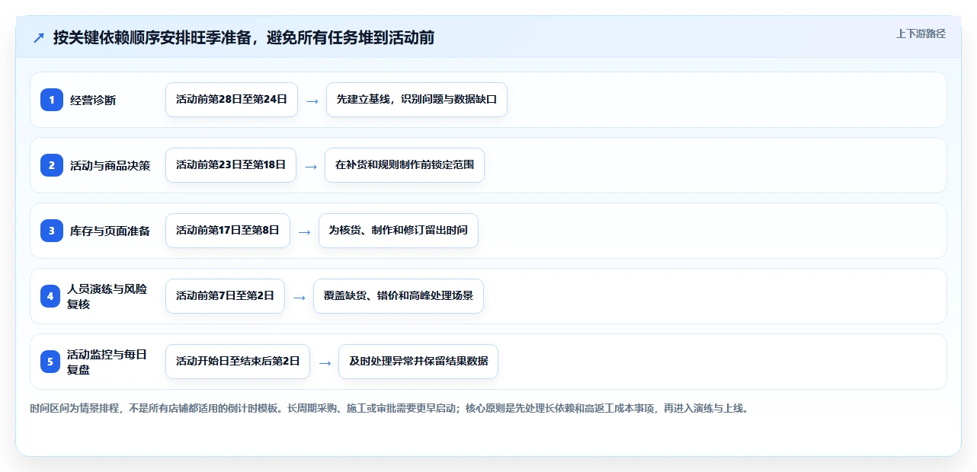Click the arrow in the 活动监控与每日复盘 row

click(x=325, y=362)
